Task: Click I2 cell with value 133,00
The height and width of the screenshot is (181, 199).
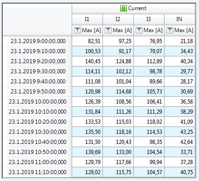Action: point(118,152)
